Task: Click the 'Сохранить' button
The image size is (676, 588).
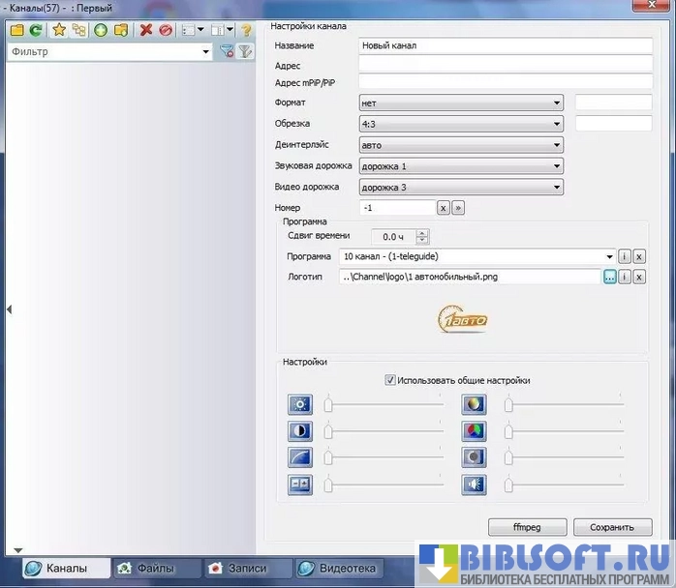Action: (x=611, y=527)
